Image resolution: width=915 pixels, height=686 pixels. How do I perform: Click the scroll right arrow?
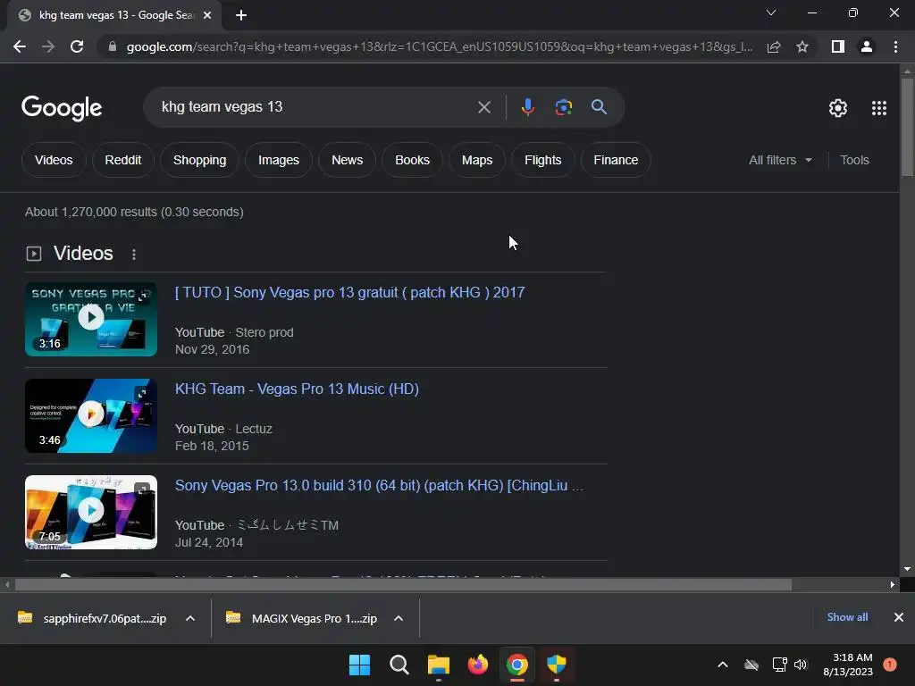point(893,584)
